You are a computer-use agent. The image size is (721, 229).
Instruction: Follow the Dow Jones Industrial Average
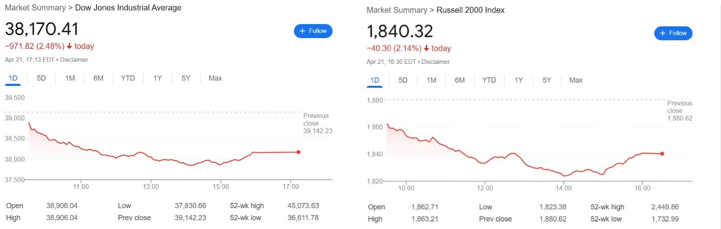[x=313, y=31]
